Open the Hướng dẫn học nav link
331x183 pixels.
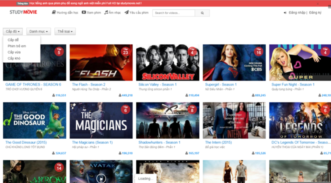[68, 13]
